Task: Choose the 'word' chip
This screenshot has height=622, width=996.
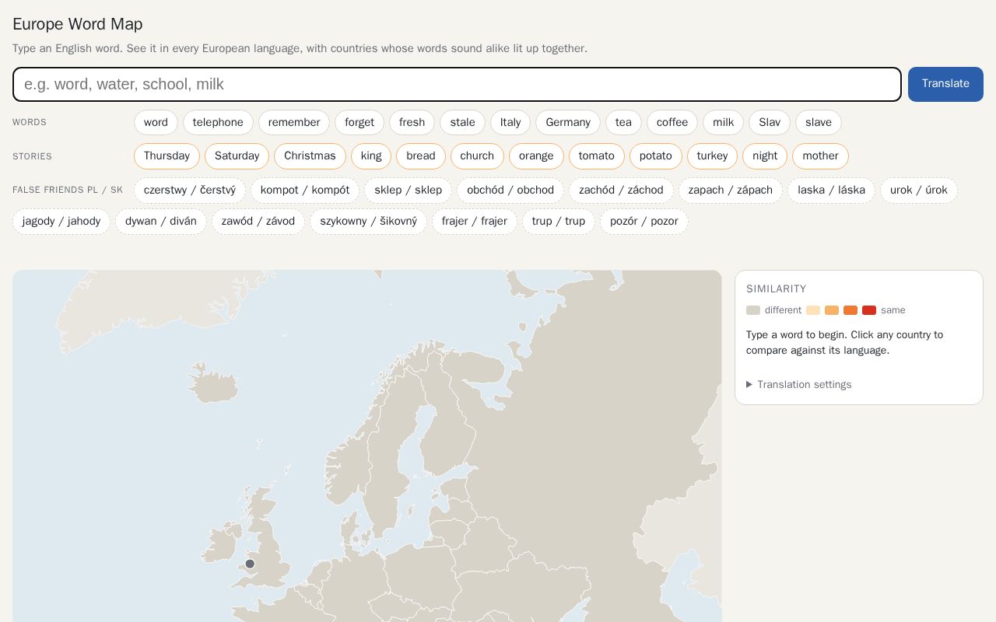Action: point(156,122)
